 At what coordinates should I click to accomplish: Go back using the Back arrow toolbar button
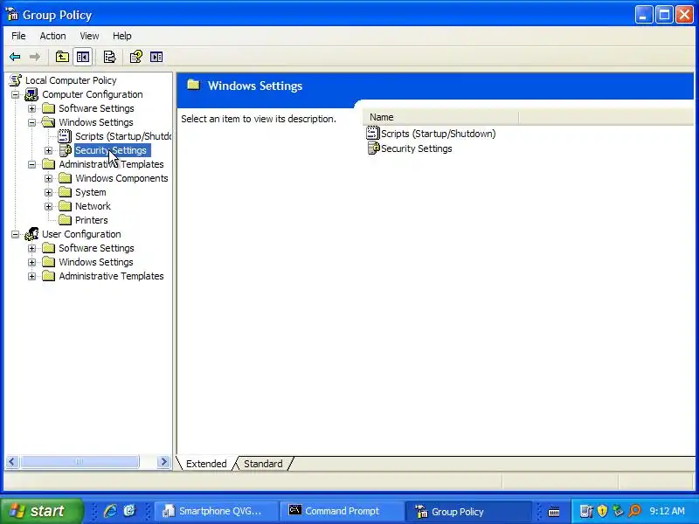pos(15,57)
